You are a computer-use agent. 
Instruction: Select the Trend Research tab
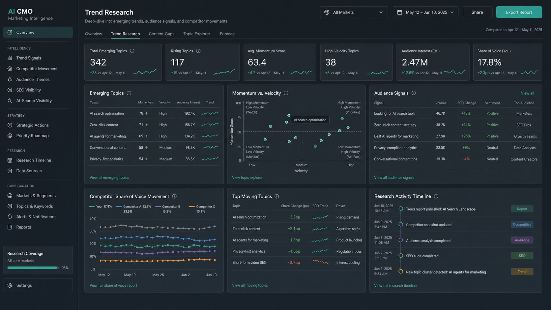coord(125,34)
